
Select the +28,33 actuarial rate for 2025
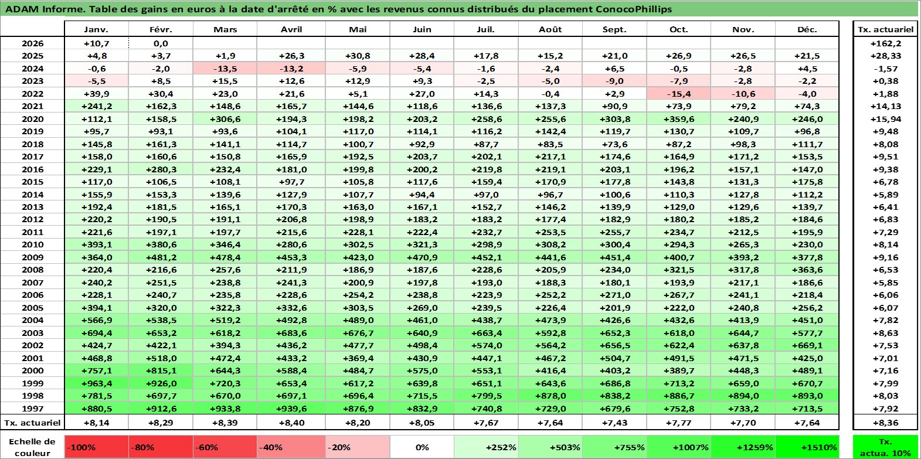tap(885, 56)
